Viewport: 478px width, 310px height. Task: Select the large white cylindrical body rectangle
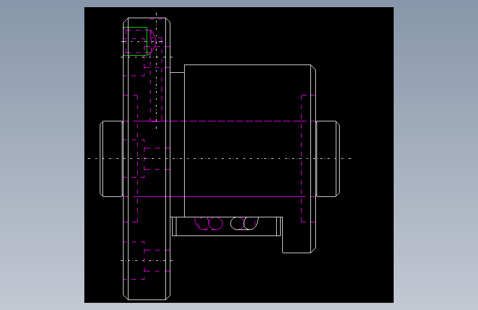[250, 141]
